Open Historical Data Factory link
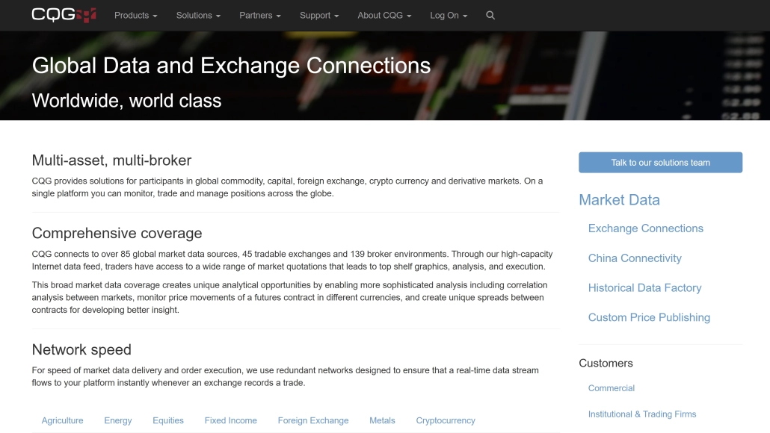Viewport: 770px width, 433px height. pos(644,288)
